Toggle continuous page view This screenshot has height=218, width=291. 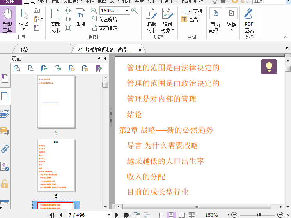click(x=171, y=215)
